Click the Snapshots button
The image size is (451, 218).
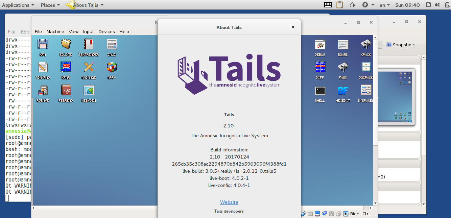[x=401, y=45]
